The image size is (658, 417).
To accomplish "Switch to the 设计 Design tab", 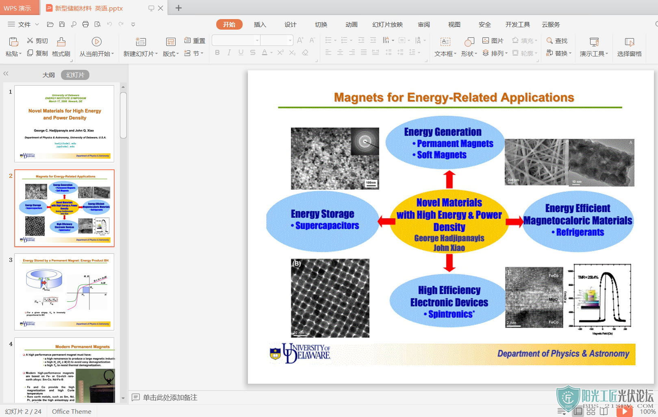I will click(x=290, y=24).
